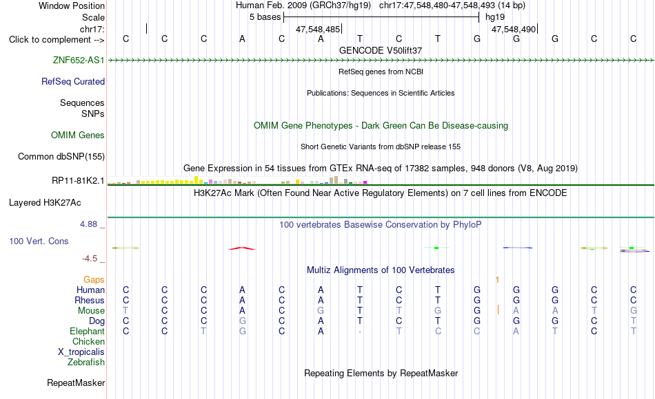
Task: Click the chr17: ruler label
Action: (x=92, y=29)
